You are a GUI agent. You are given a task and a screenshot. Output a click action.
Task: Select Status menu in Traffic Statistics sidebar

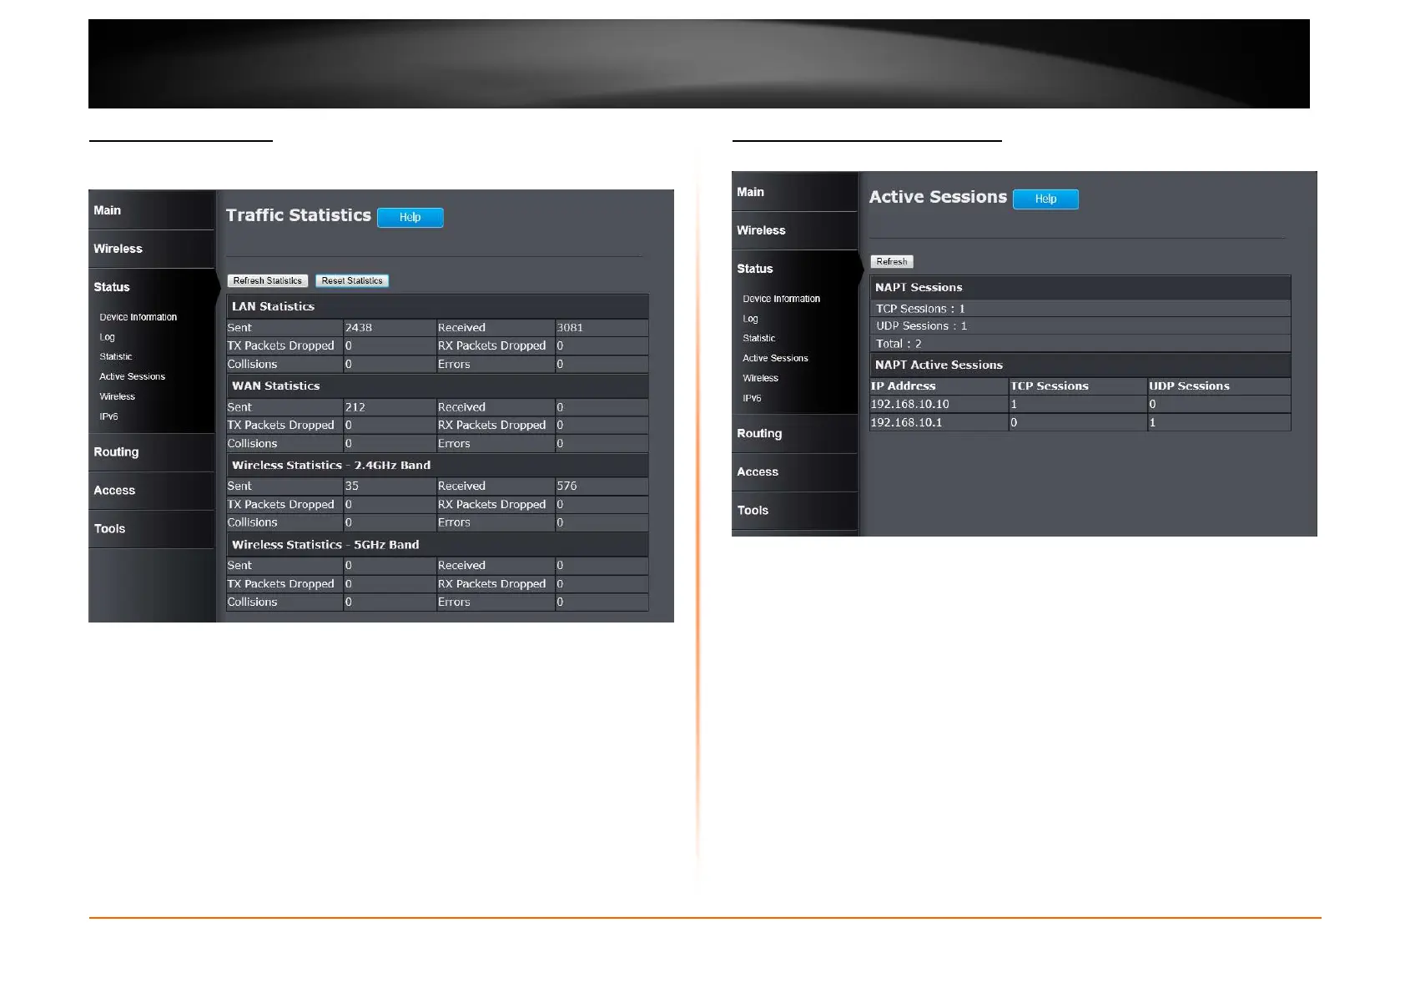coord(152,287)
